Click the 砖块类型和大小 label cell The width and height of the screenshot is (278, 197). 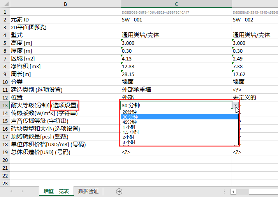tap(65, 129)
